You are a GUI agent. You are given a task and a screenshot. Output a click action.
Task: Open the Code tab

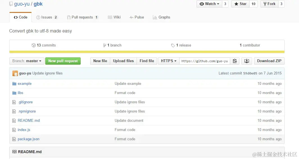coord(21,17)
